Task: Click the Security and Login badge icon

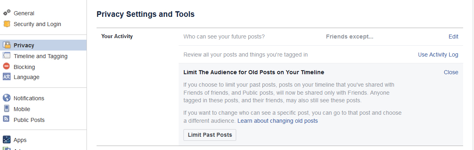Action: pos(7,24)
